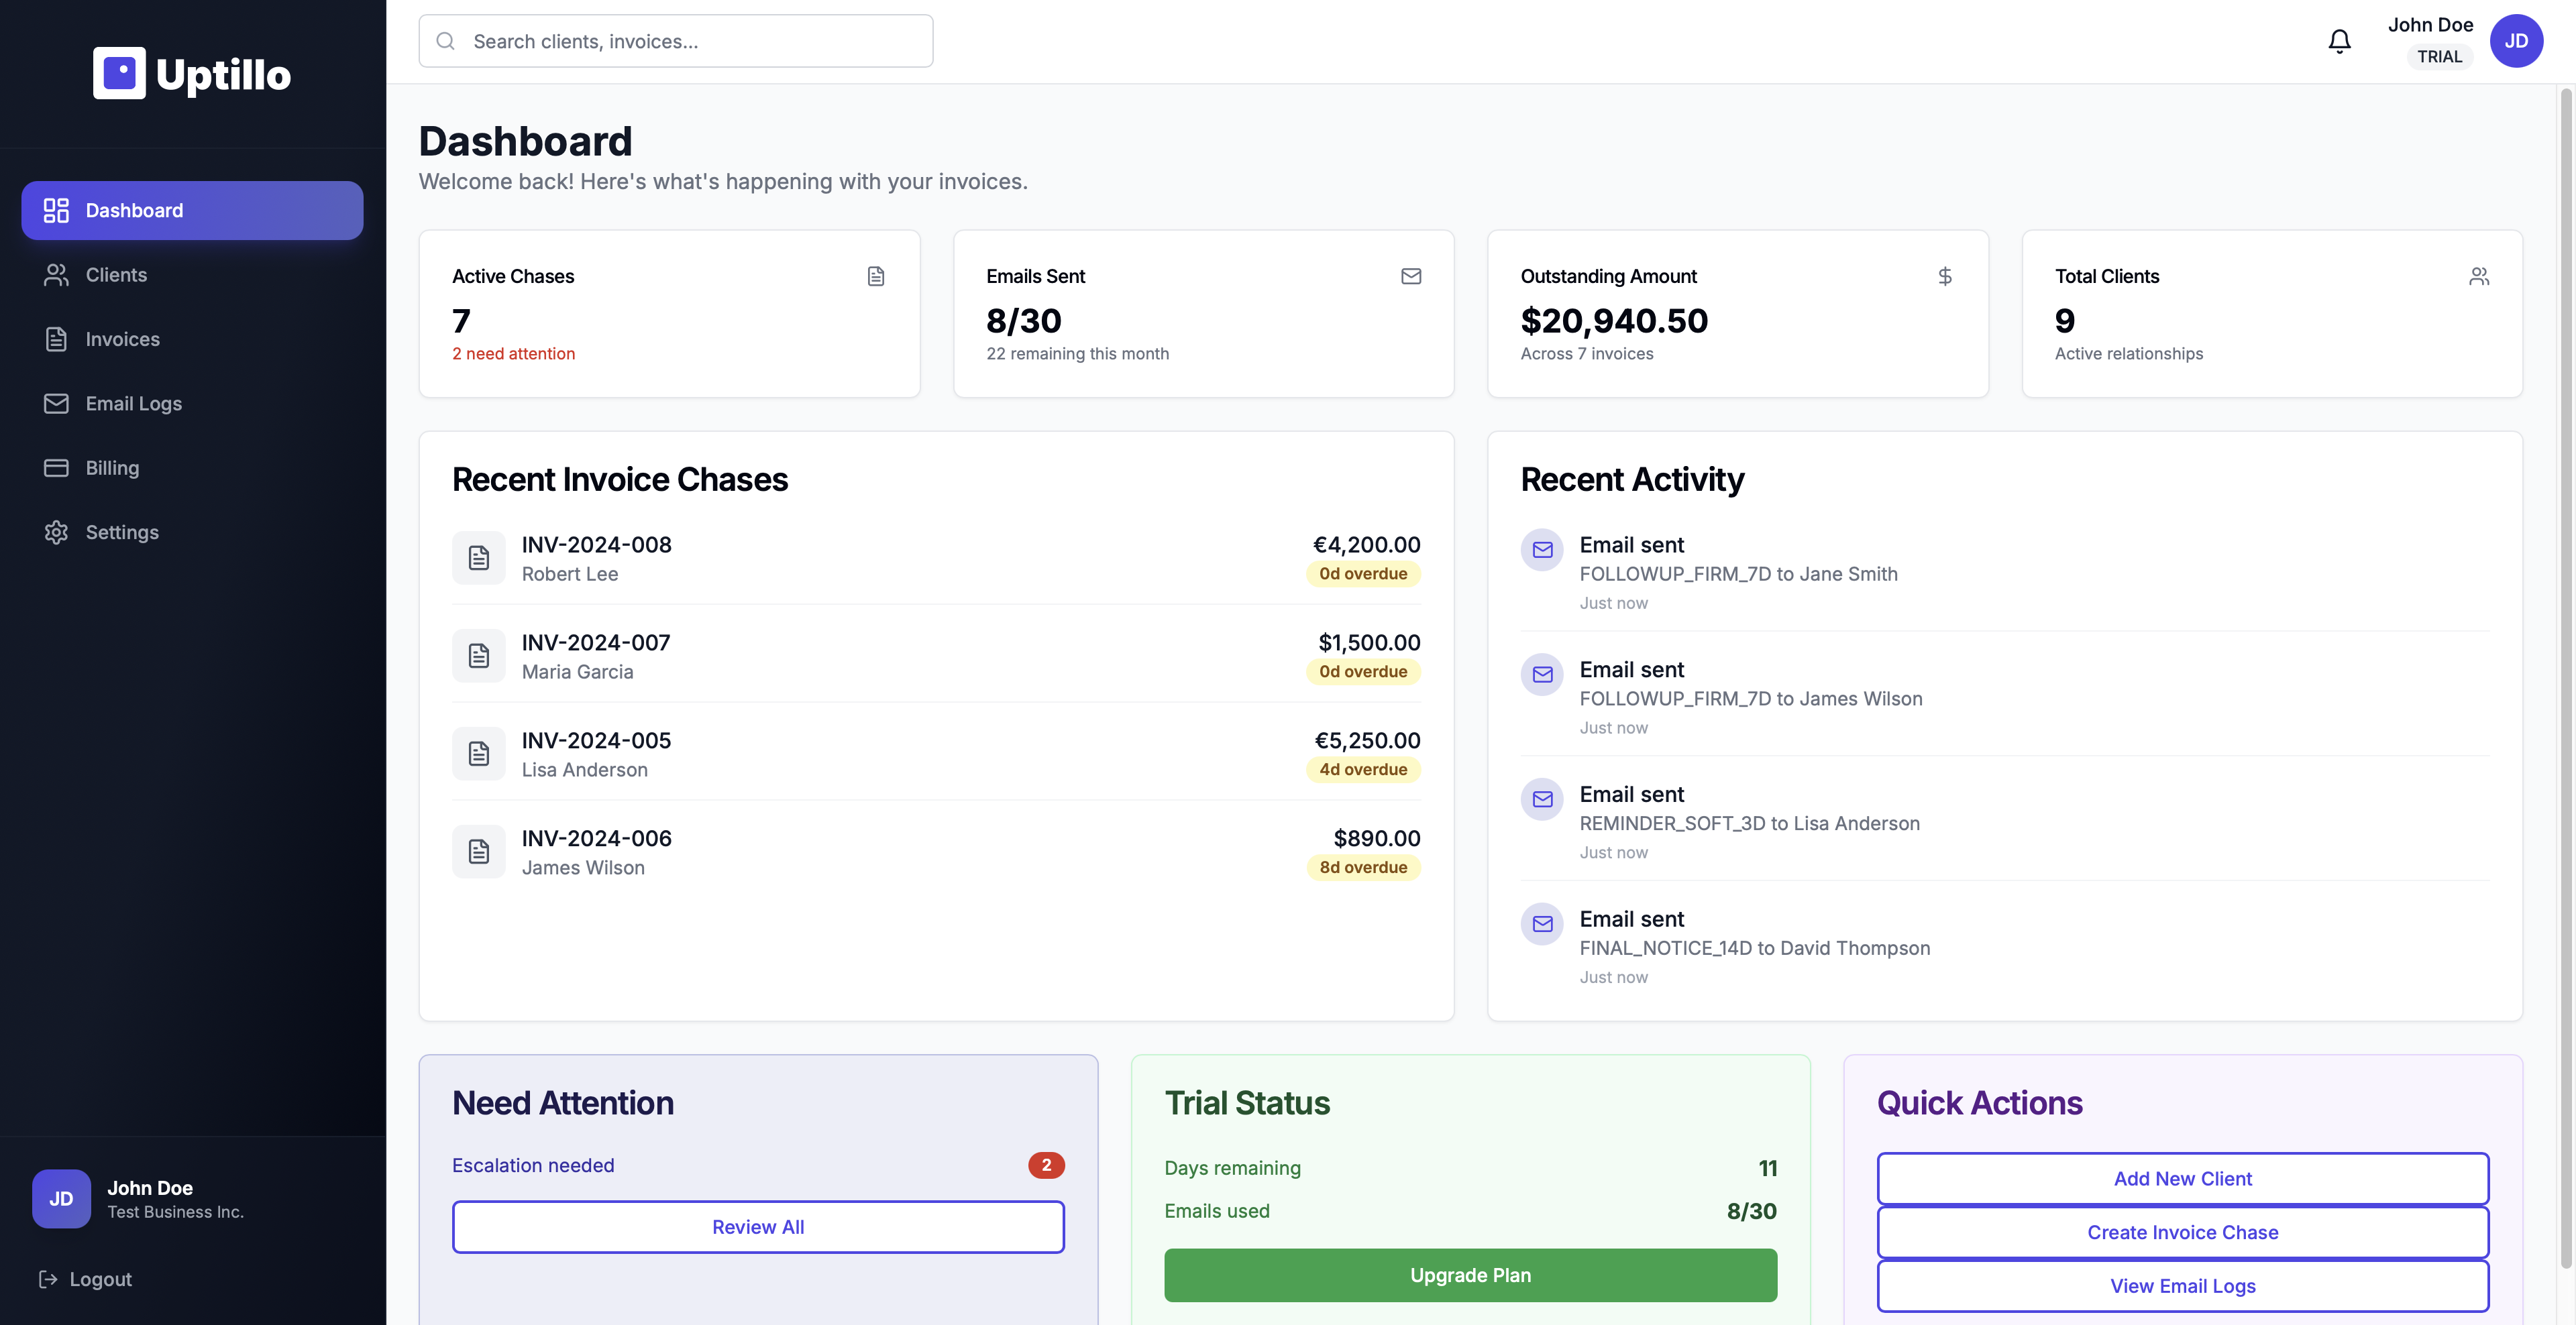Click the mail icon beside Lisa Anderson activity
This screenshot has width=2576, height=1325.
[x=1542, y=799]
